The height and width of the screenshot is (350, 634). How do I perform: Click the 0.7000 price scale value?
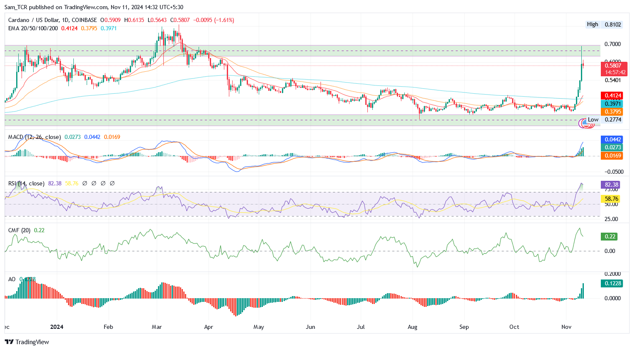click(612, 44)
